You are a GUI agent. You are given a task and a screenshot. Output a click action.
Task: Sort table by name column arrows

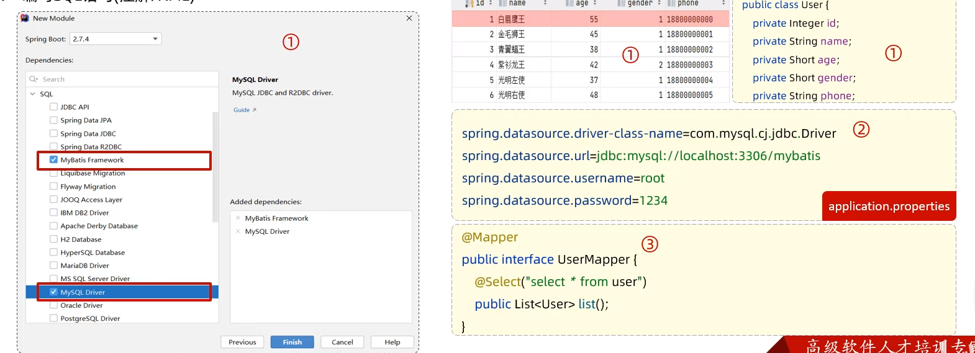pyautogui.click(x=545, y=4)
